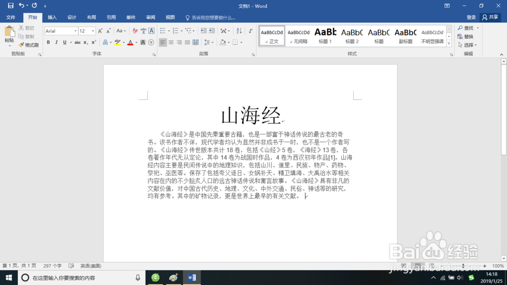Screen dimensions: 507x285
Task: Click the 297 word count in the status bar
Action: (52, 266)
